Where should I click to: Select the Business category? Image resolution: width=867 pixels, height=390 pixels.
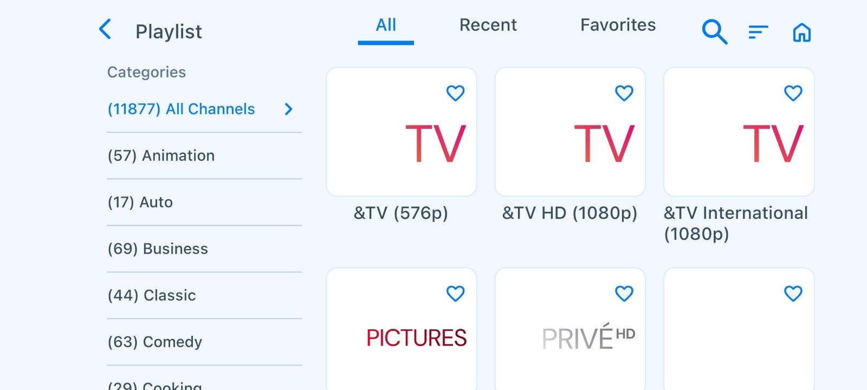(x=158, y=249)
